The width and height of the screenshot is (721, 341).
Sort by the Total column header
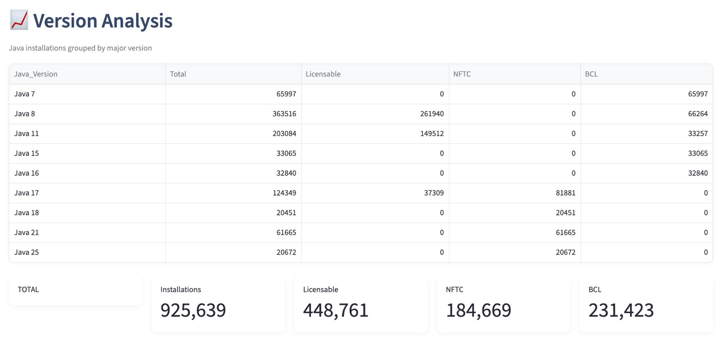233,74
